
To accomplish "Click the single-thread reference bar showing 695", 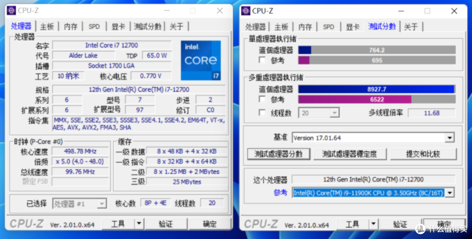I will (377, 60).
